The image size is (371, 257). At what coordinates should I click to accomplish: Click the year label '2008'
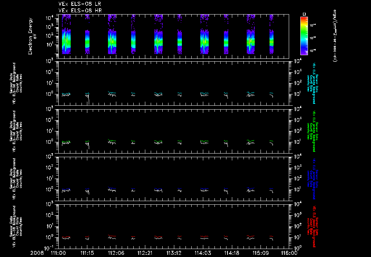(37, 253)
